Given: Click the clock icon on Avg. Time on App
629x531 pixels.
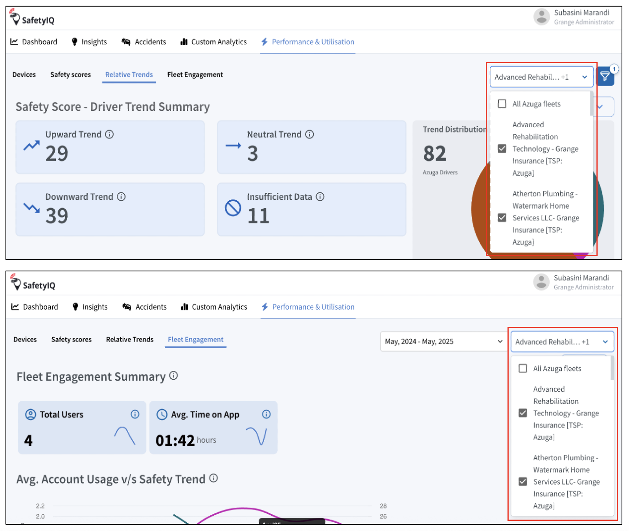Looking at the screenshot, I should [162, 414].
